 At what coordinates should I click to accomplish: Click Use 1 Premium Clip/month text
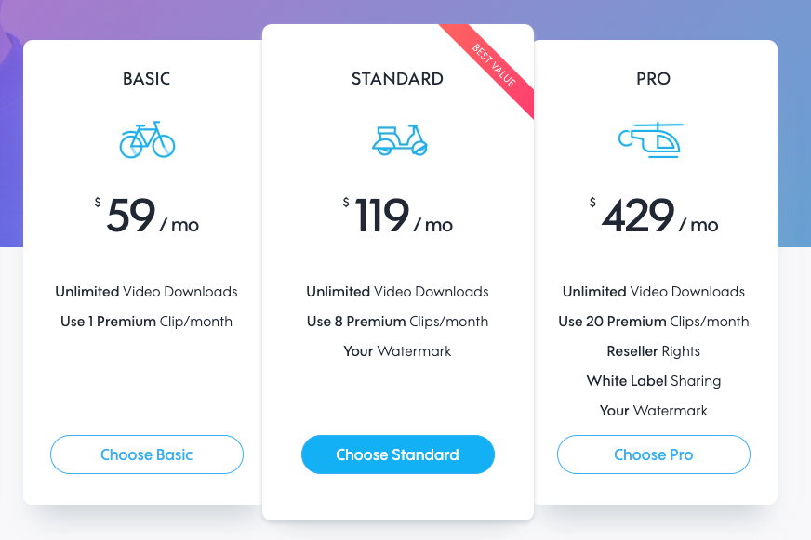pyautogui.click(x=146, y=322)
